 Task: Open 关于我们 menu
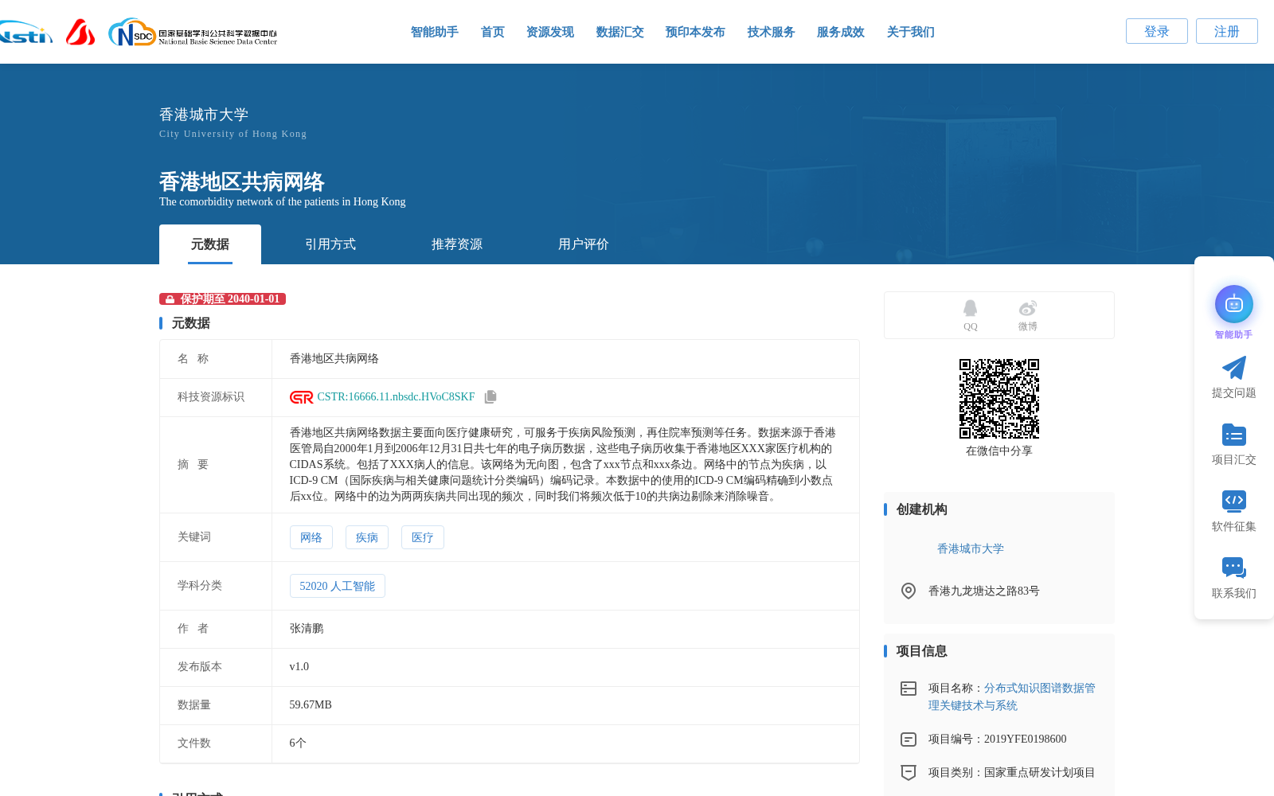pos(910,32)
